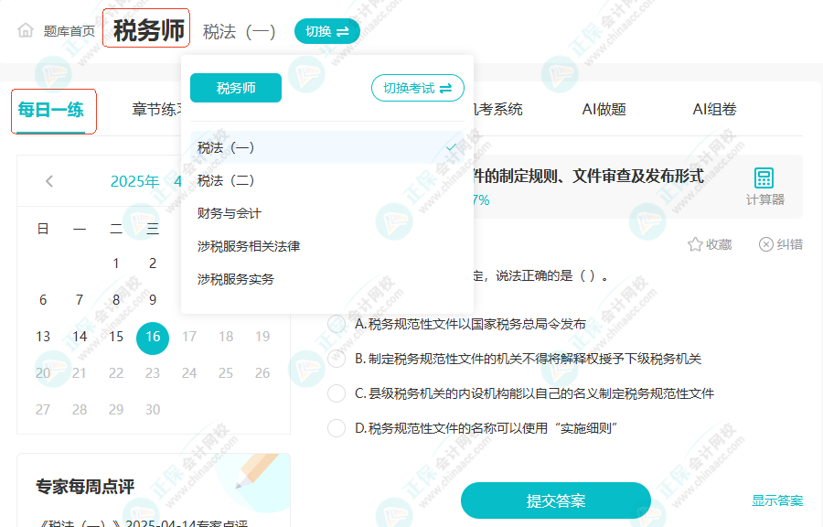The image size is (823, 527).
Task: Pick date 23 on the calendar
Action: pos(152,372)
